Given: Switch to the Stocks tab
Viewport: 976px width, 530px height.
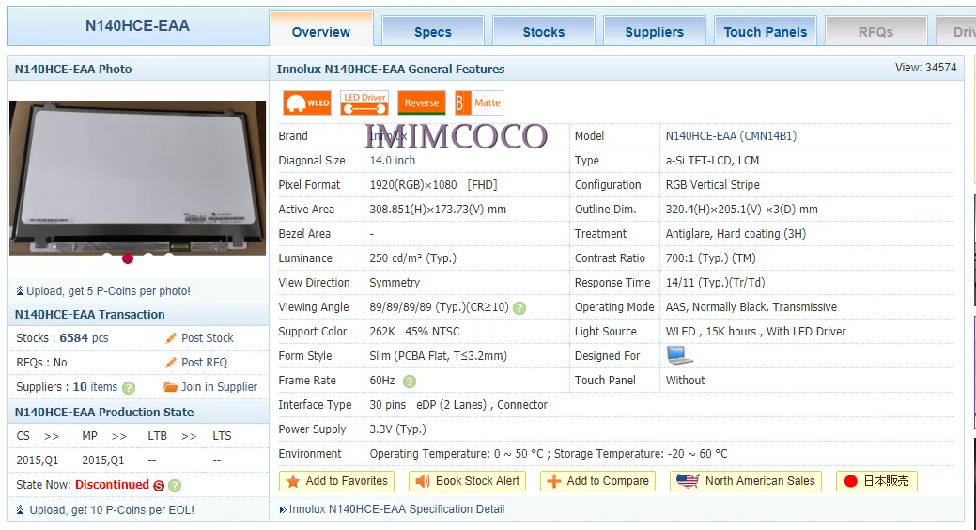Looking at the screenshot, I should pos(543,31).
